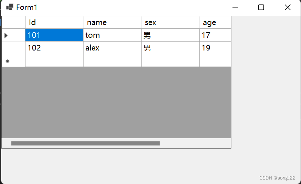Click the top-left select-all grid corner
Viewport: 301px width, 184px height.
coord(13,22)
